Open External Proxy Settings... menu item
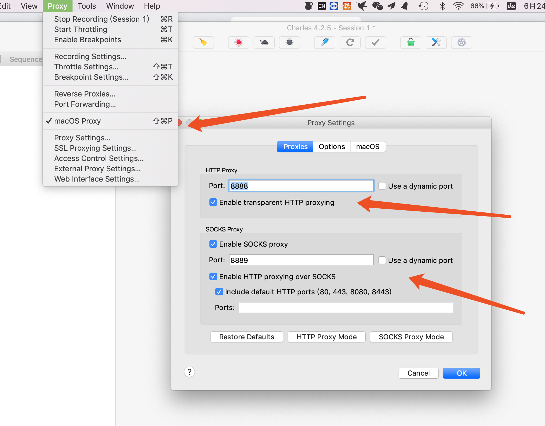The image size is (545, 426). coord(110,169)
